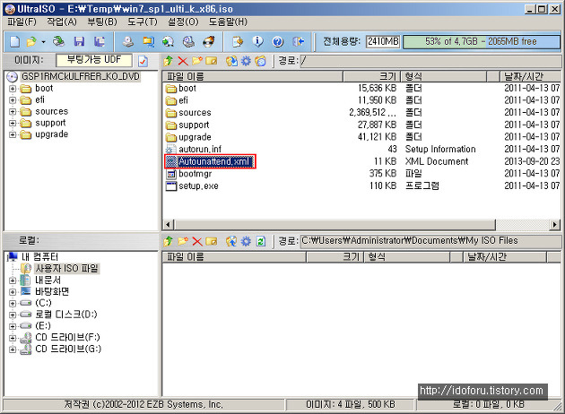The width and height of the screenshot is (565, 414).
Task: Open the 파일(F) menu
Action: (x=22, y=22)
